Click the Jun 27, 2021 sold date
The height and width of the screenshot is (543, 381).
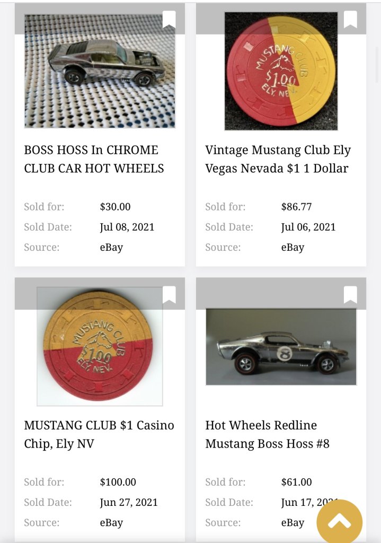(x=129, y=502)
